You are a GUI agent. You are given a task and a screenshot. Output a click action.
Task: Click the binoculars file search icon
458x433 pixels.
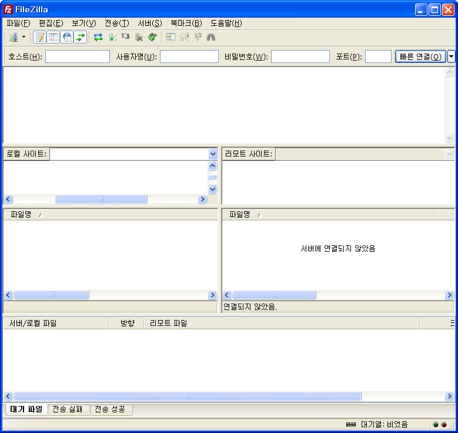(211, 37)
